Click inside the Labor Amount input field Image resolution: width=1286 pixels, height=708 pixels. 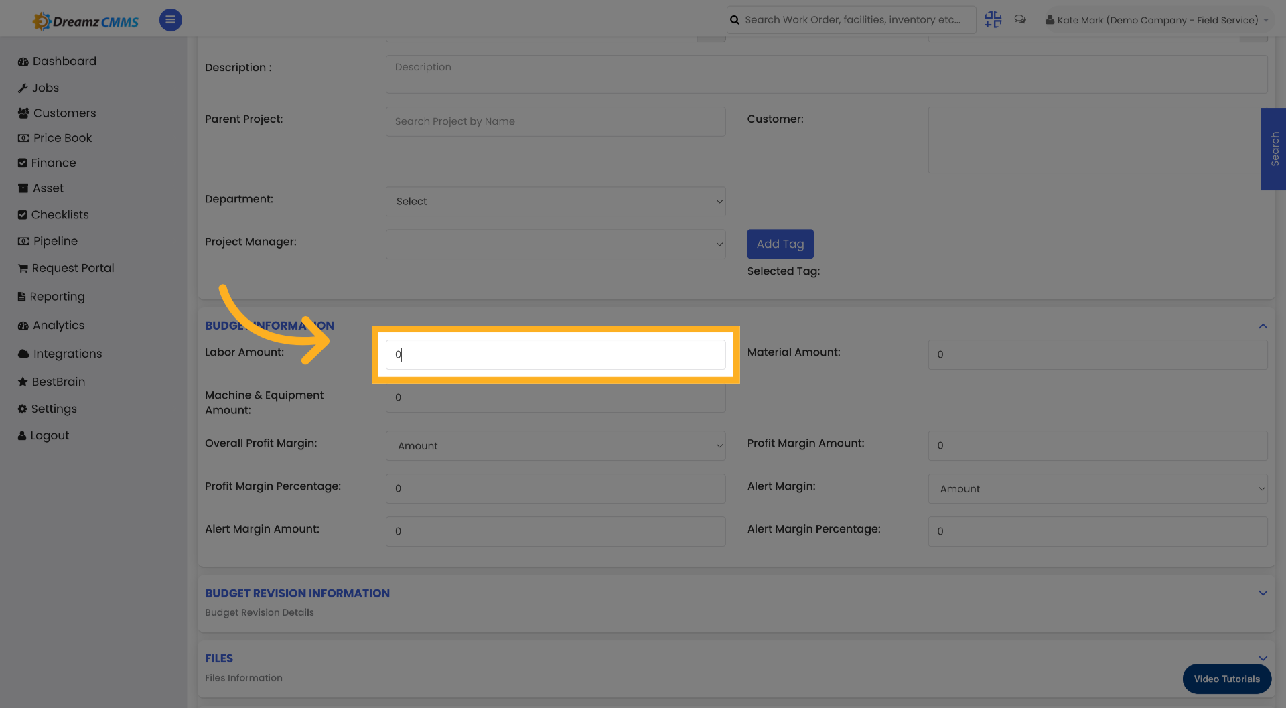[x=555, y=354]
